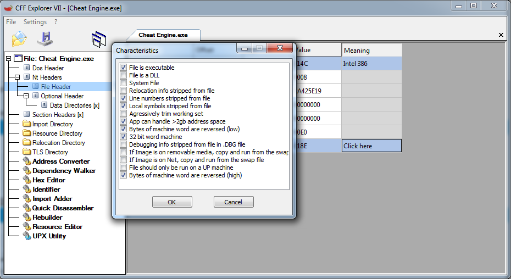Check If Image is on removable media option
Screen dimensions: 511x279
123,152
